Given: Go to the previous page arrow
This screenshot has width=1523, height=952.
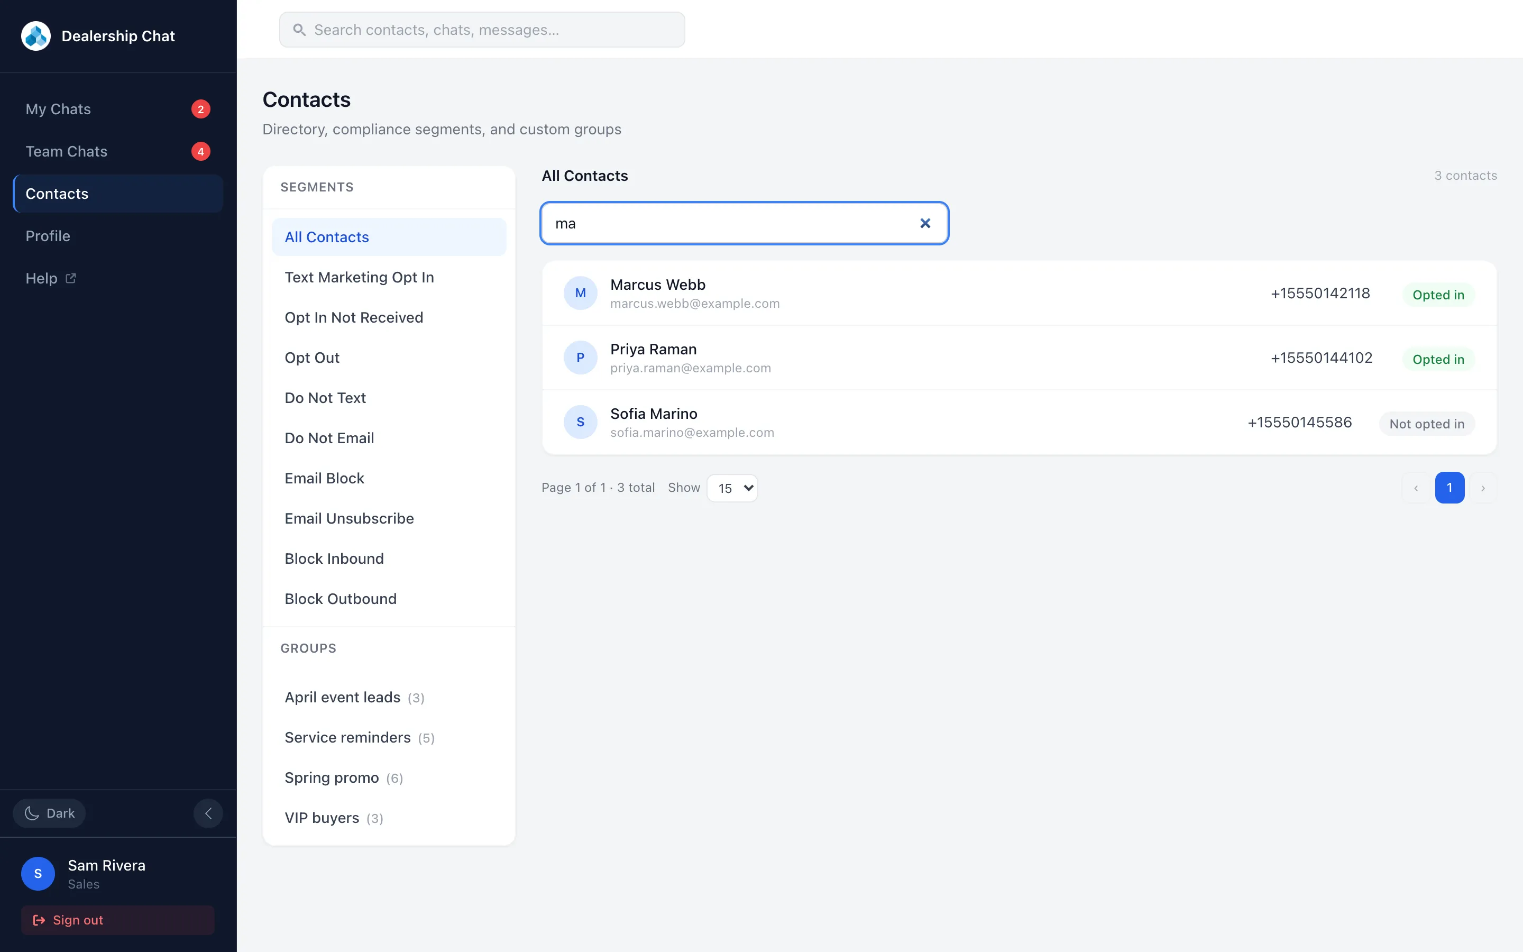Looking at the screenshot, I should [1416, 488].
